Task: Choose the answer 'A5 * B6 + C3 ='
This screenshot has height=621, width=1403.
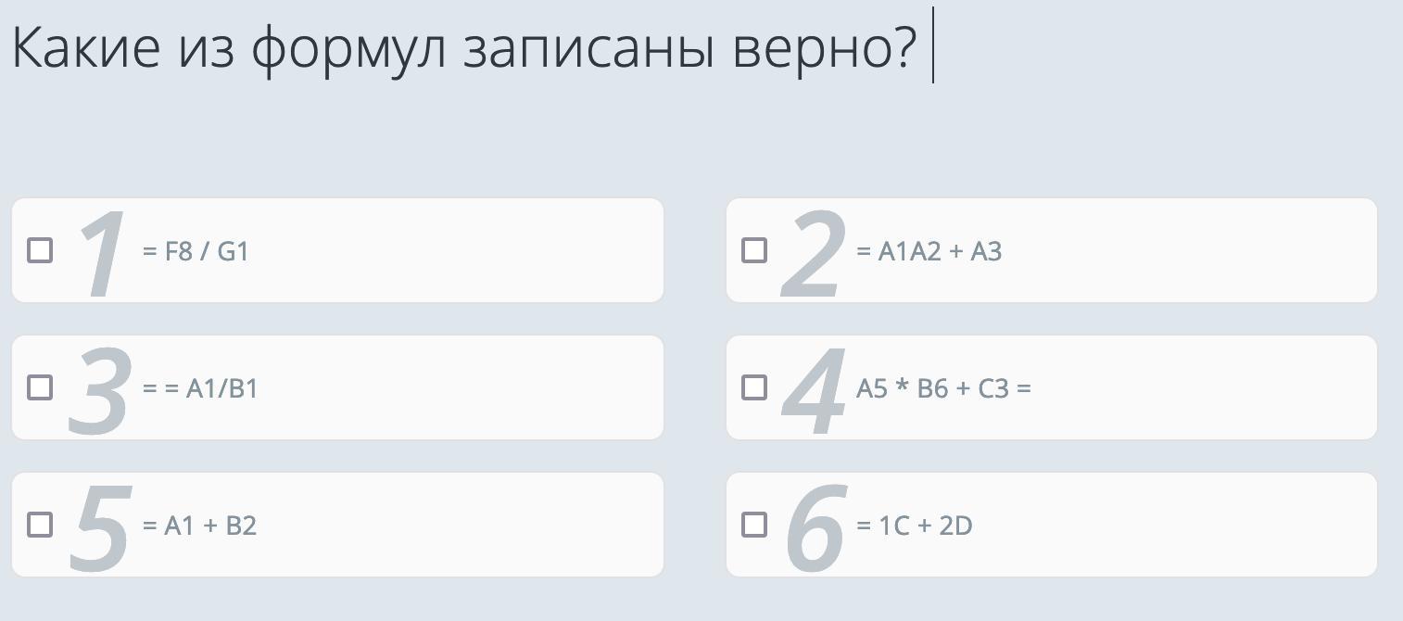Action: 943,388
